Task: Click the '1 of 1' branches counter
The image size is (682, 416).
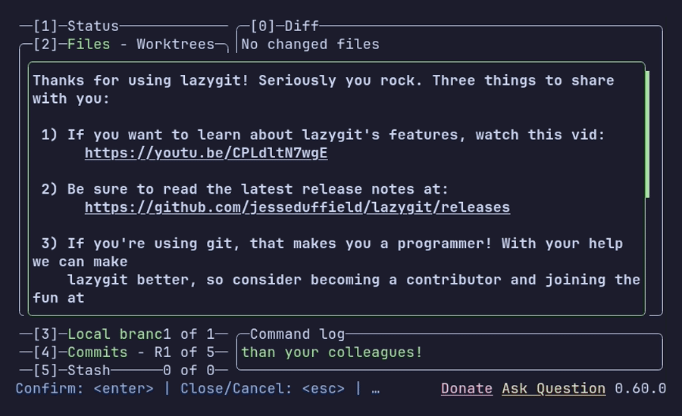Action: (x=189, y=334)
